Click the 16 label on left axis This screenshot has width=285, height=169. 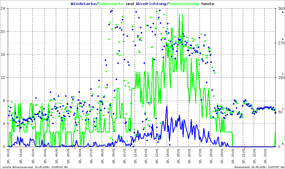[x=3, y=55]
